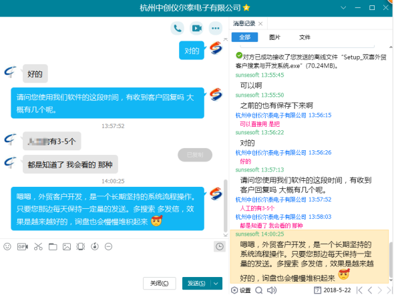Image resolution: width=394 pixels, height=295 pixels.
Task: Switch to the 文件 tab
Action: 305,37
